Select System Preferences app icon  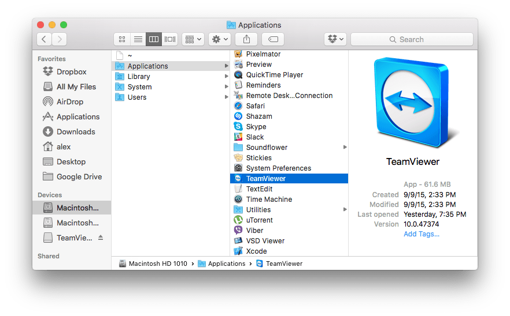(238, 168)
